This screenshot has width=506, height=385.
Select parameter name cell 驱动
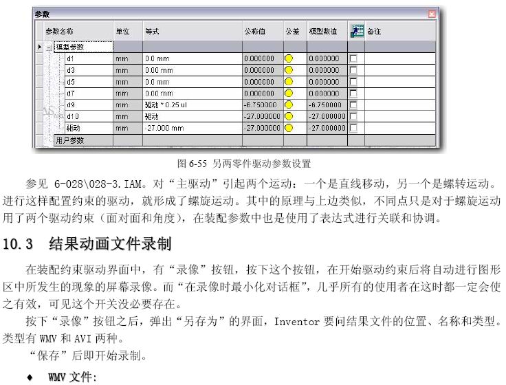(89, 128)
